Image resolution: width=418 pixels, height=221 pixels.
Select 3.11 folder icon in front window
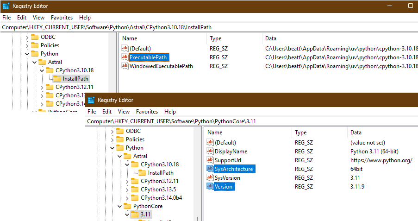tap(135, 214)
